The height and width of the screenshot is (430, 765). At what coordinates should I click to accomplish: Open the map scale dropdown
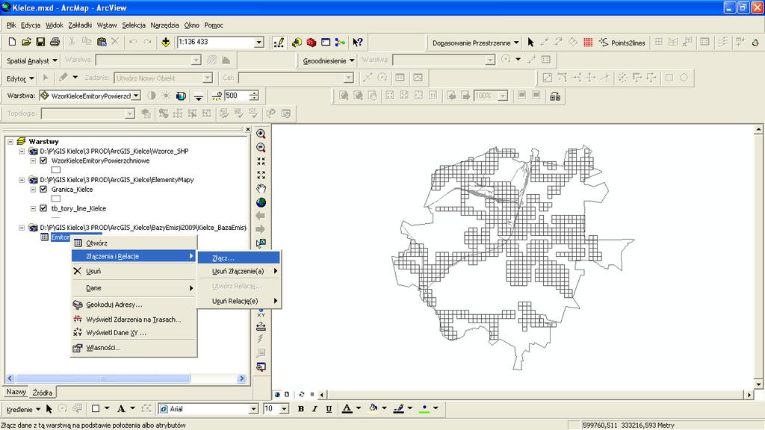[x=259, y=43]
